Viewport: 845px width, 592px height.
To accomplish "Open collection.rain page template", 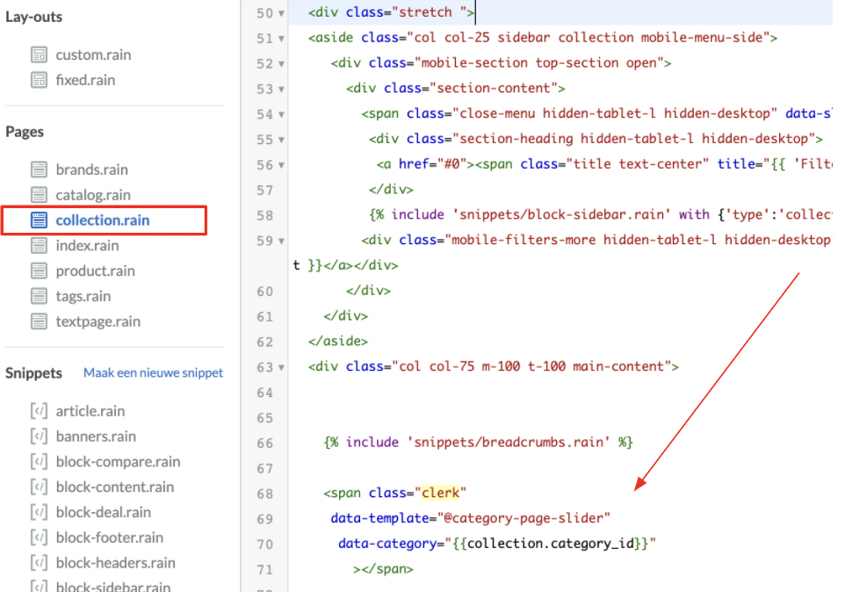I will (102, 220).
